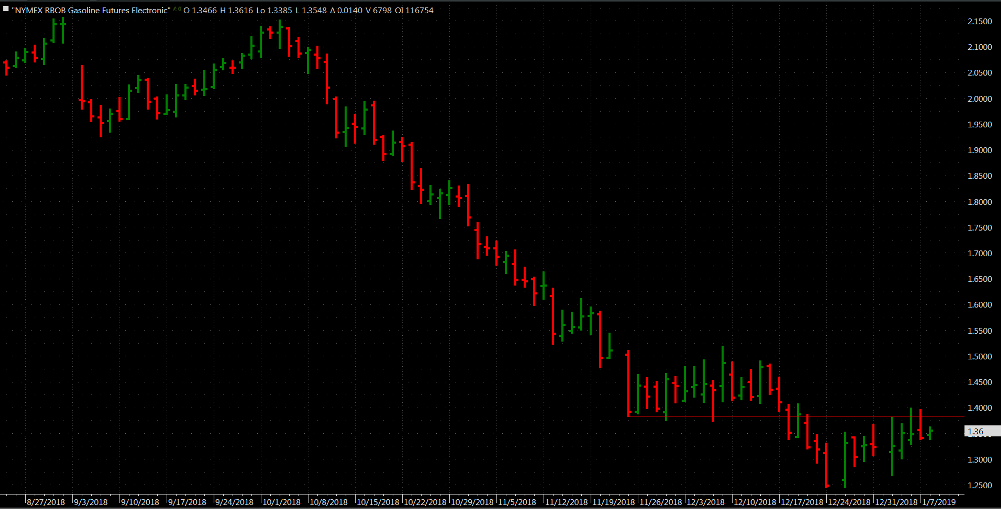Click the 12/3/2018 date label
The image size is (1001, 509).
pyautogui.click(x=705, y=502)
